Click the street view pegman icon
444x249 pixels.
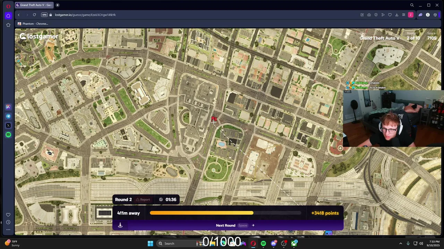(x=120, y=225)
